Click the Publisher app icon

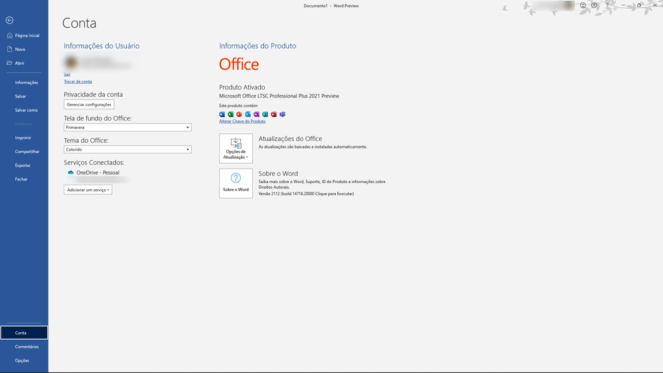[265, 114]
